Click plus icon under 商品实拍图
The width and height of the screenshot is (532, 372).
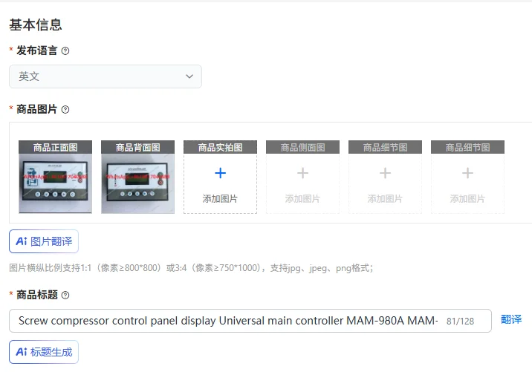coord(220,173)
